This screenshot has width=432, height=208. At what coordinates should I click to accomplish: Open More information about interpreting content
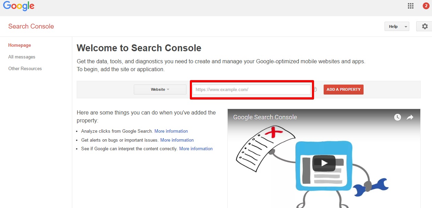196,149
